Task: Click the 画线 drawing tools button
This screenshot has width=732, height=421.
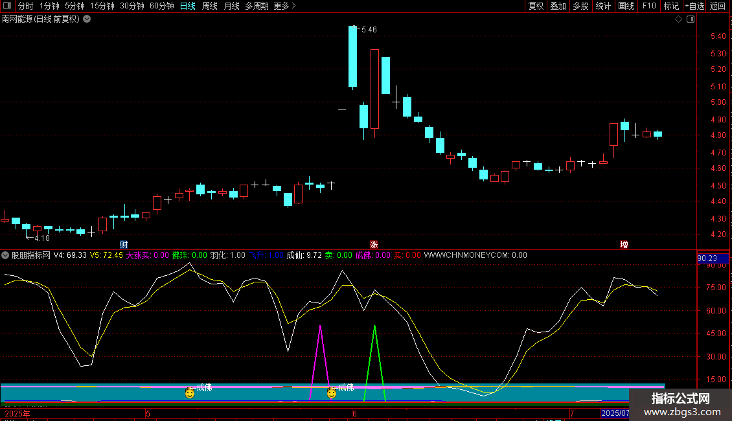Action: [x=626, y=6]
